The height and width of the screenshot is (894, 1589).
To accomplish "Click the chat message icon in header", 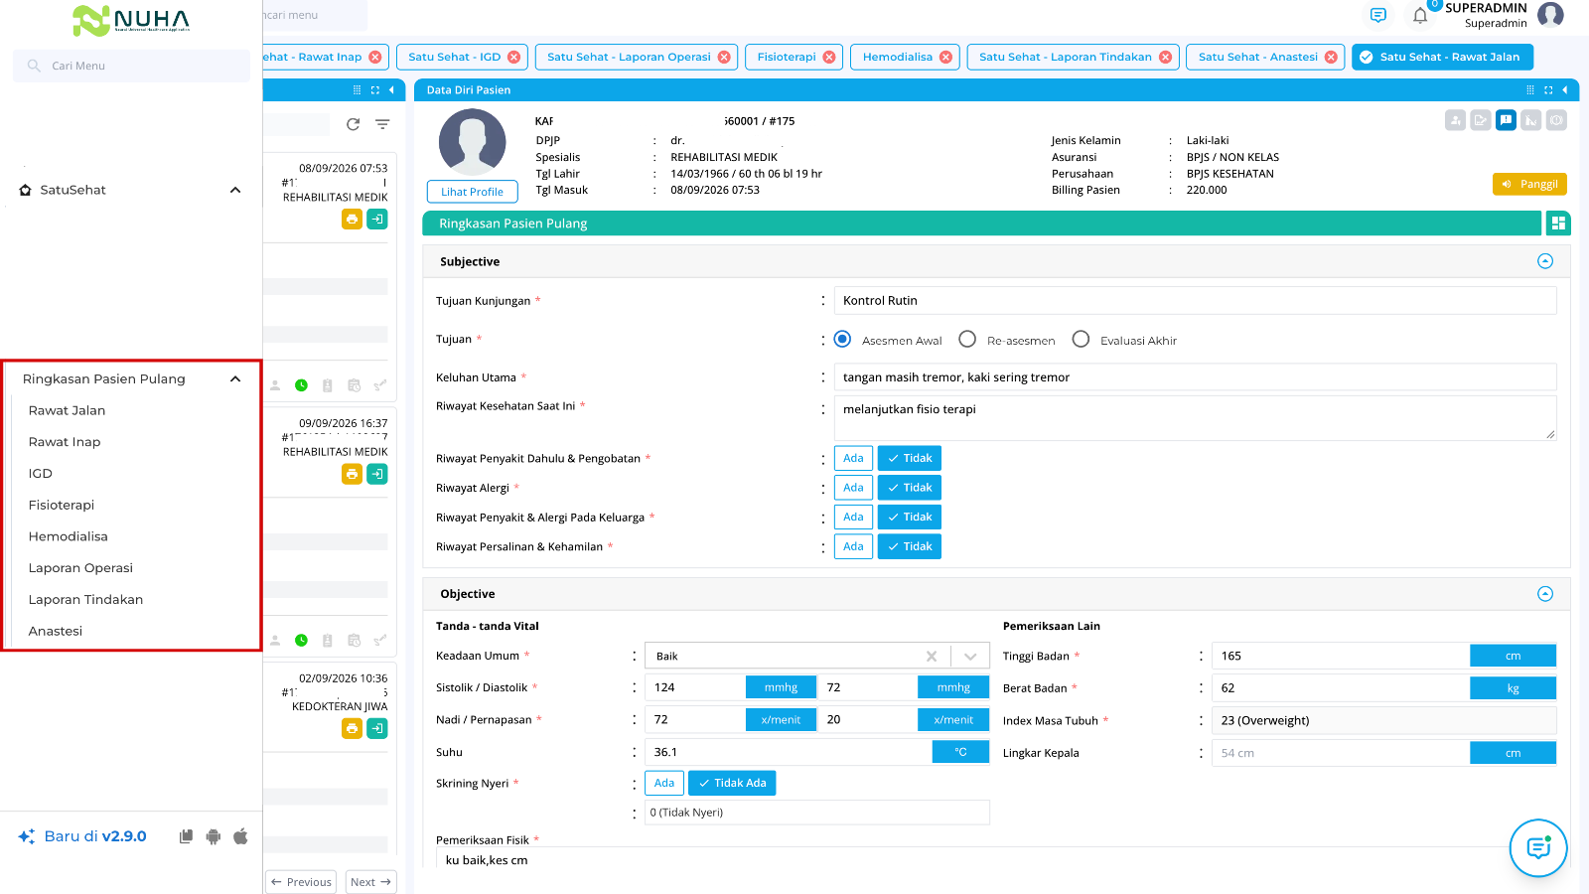I will (x=1378, y=15).
